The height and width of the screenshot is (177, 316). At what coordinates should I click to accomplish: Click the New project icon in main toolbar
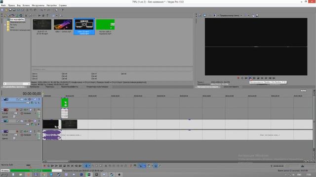pos(2,10)
